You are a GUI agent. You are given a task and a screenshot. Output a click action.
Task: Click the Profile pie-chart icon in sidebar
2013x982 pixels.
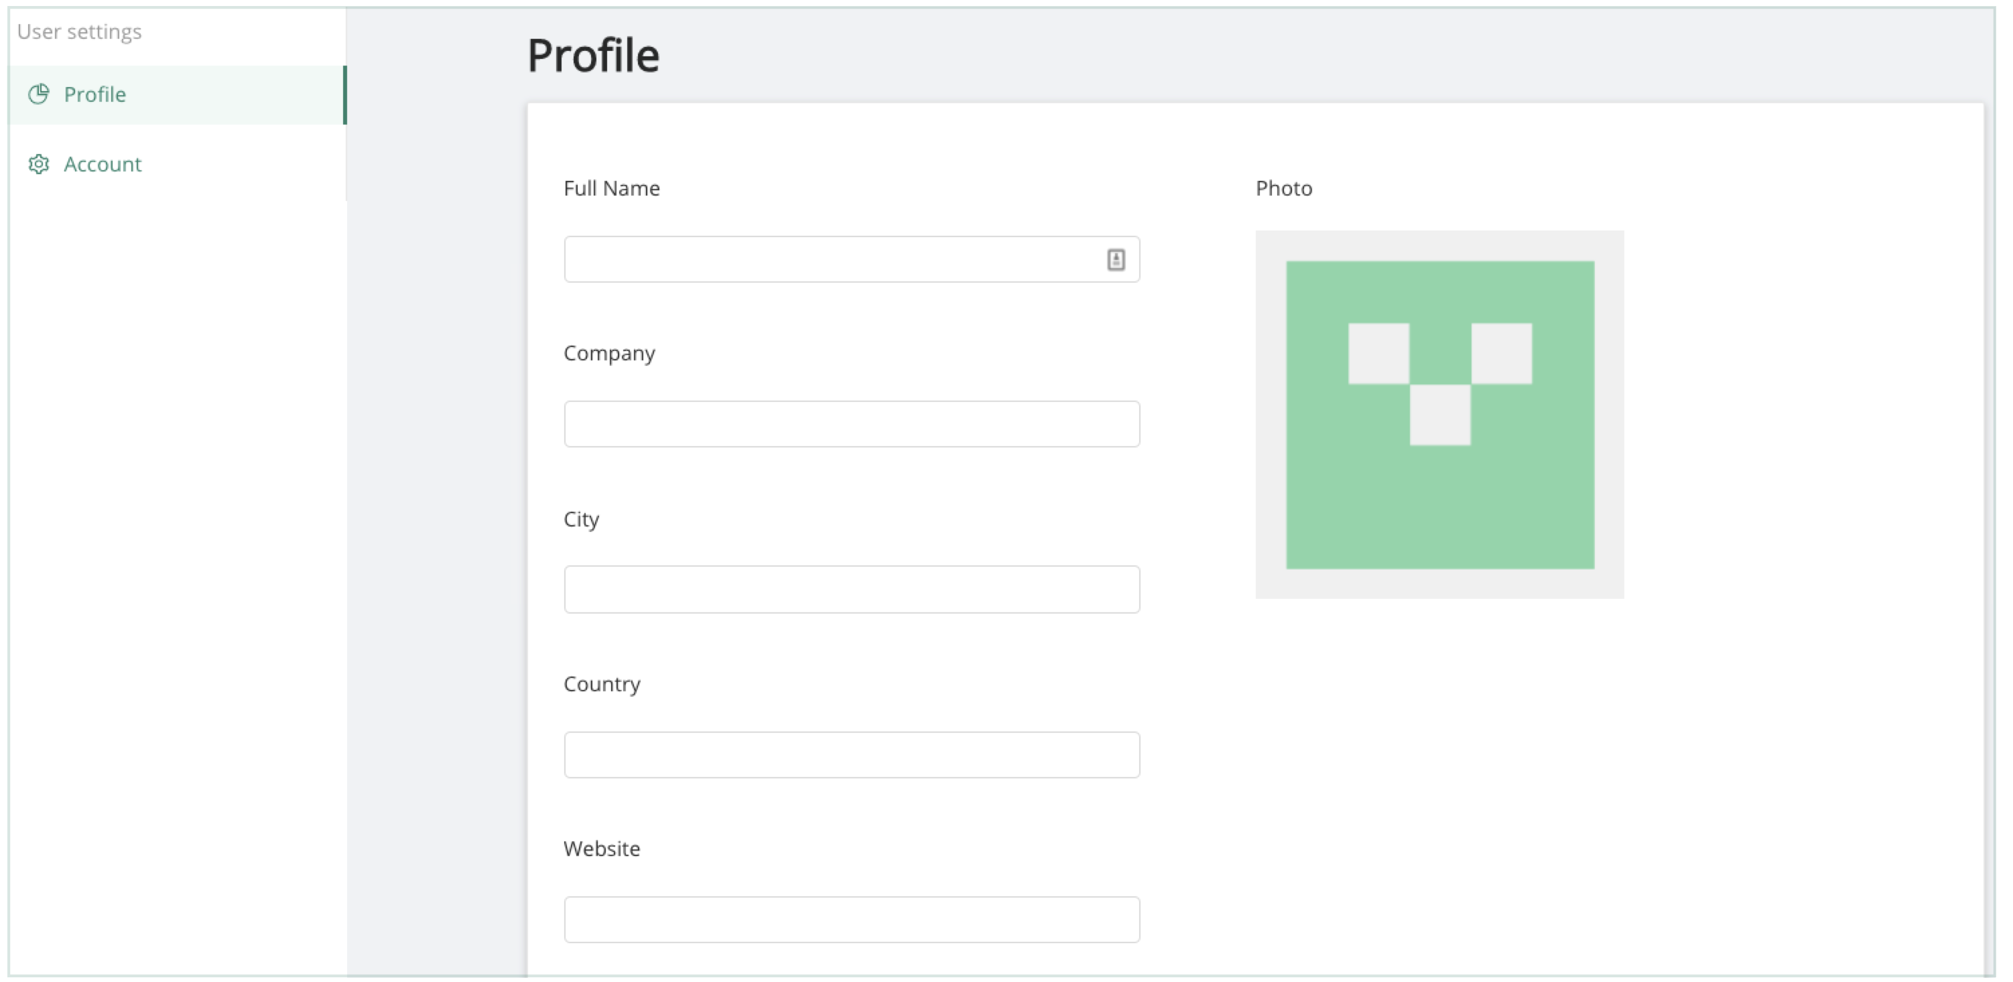pos(38,94)
